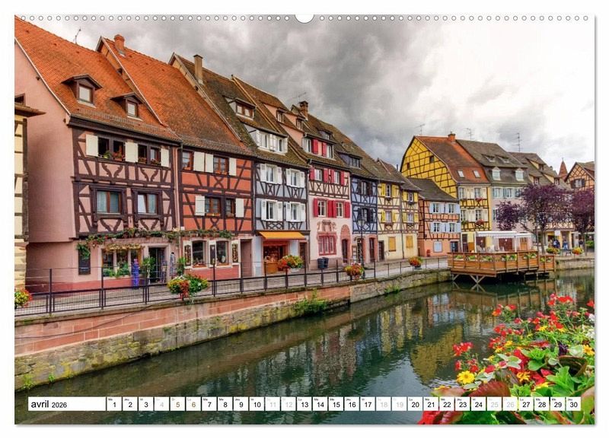Select day 5 in the calendar strip

[177, 404]
